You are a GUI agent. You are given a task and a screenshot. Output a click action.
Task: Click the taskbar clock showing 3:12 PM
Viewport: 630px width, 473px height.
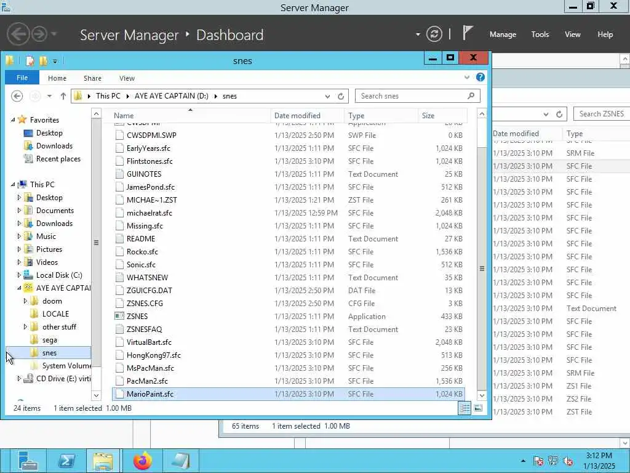(599, 461)
